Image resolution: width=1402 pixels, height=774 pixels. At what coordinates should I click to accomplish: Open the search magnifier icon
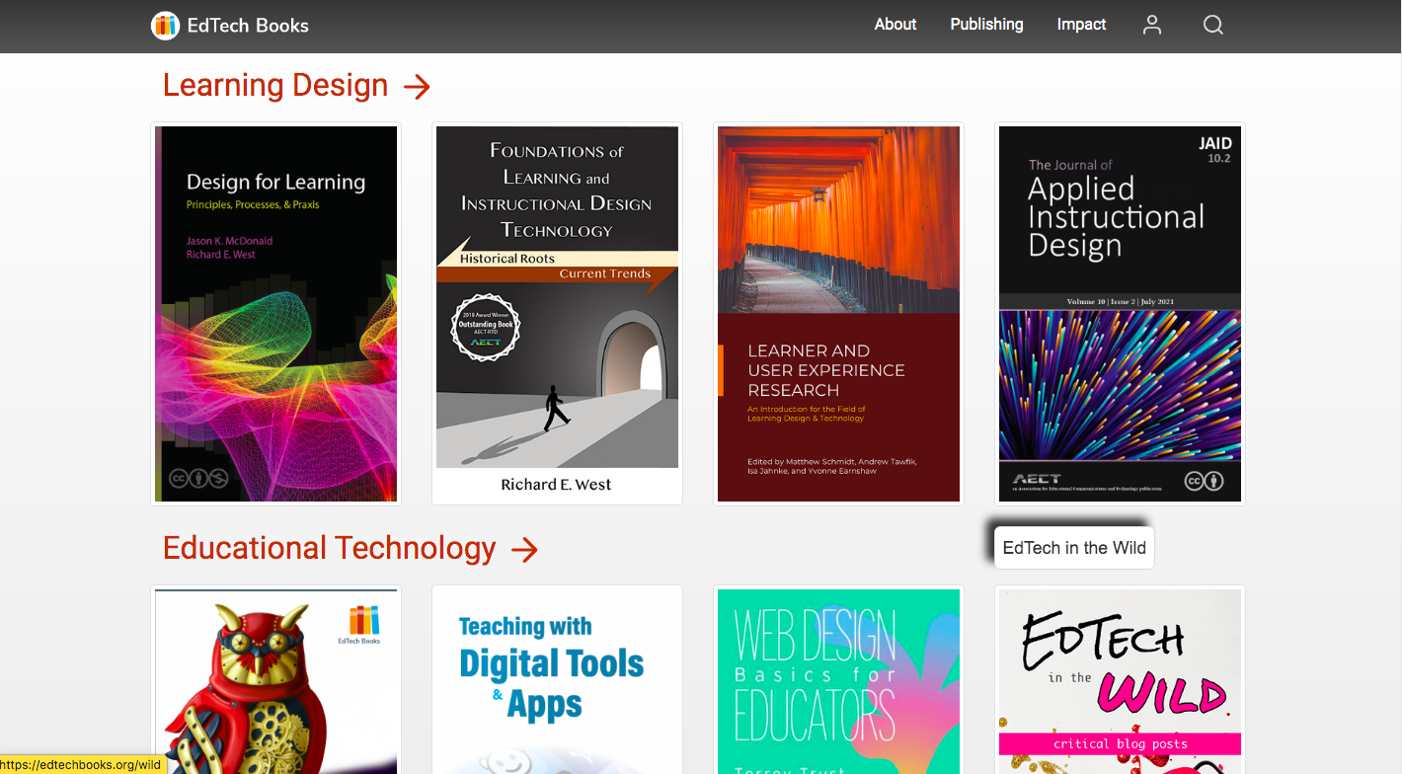tap(1213, 26)
